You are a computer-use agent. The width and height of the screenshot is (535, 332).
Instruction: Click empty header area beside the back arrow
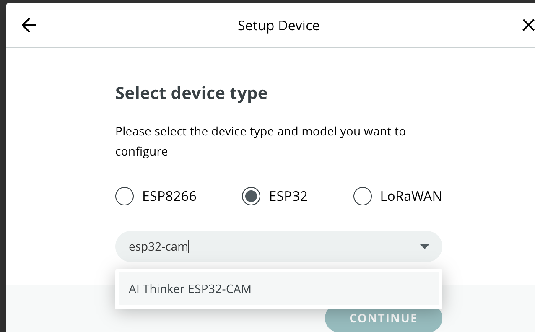coord(126,26)
